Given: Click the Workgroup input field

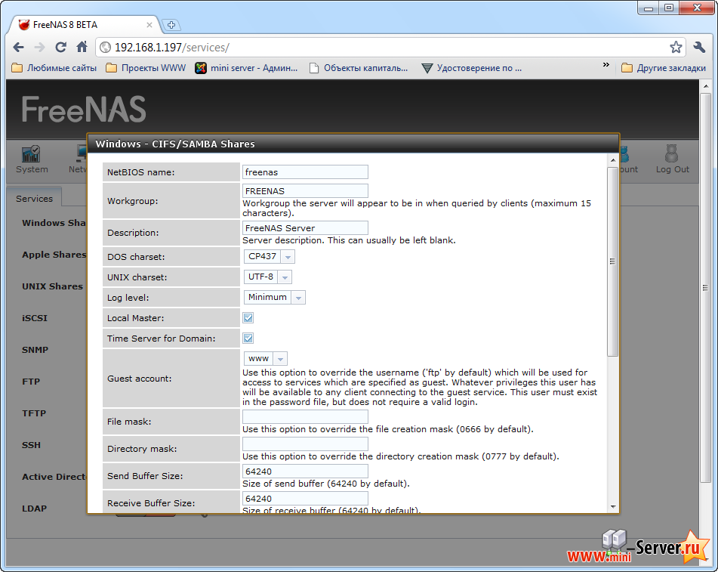Looking at the screenshot, I should point(305,190).
